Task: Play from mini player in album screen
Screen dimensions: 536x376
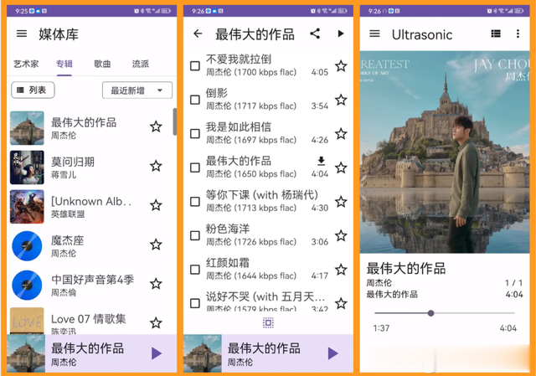Action: pyautogui.click(x=333, y=353)
